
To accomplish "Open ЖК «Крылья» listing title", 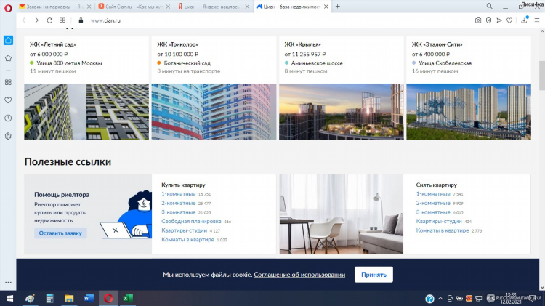I will pos(303,44).
